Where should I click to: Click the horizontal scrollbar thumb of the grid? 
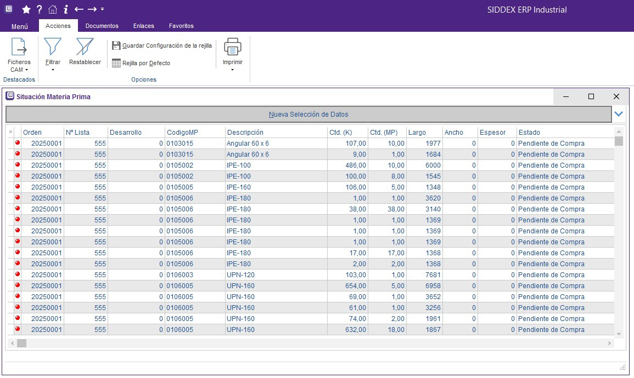pos(22,343)
